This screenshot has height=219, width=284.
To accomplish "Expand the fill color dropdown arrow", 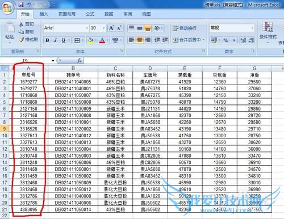I will (96, 40).
